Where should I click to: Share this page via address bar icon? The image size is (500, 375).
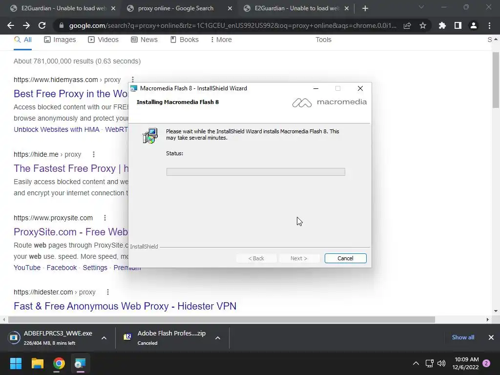coord(407,25)
